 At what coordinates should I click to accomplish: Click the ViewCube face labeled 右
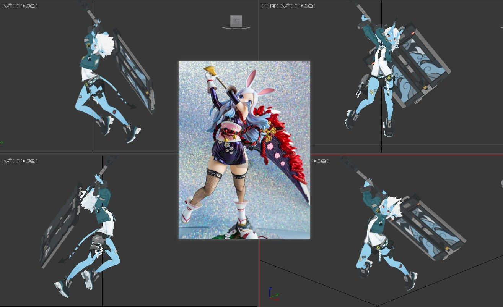[236, 21]
